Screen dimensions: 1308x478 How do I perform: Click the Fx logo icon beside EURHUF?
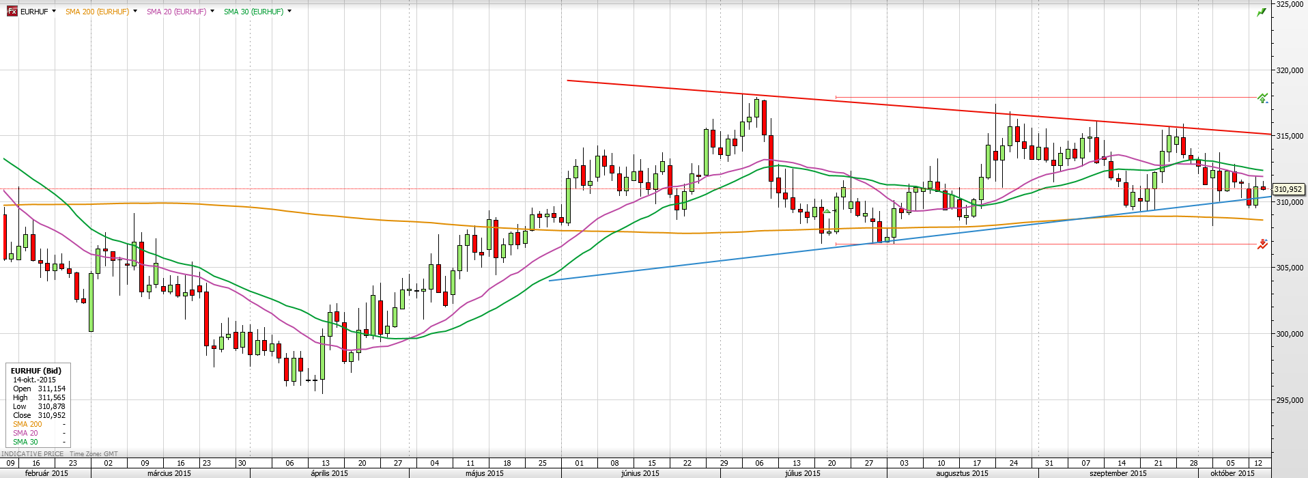click(12, 12)
